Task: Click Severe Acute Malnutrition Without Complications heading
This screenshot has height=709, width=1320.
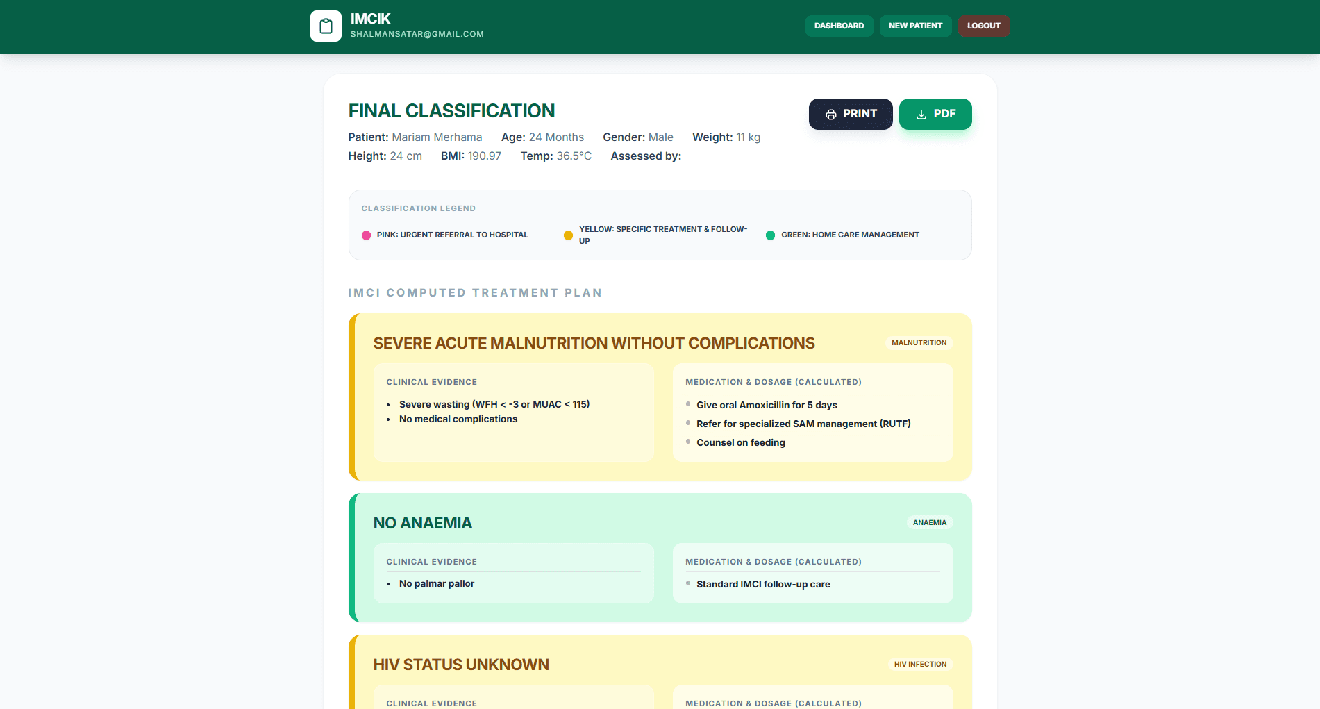Action: coord(594,343)
